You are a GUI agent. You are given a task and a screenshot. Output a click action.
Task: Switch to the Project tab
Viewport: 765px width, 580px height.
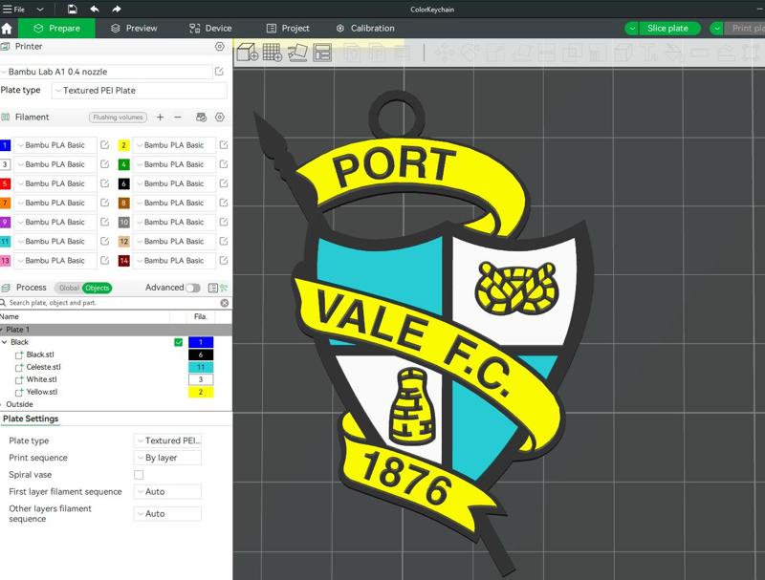(288, 29)
